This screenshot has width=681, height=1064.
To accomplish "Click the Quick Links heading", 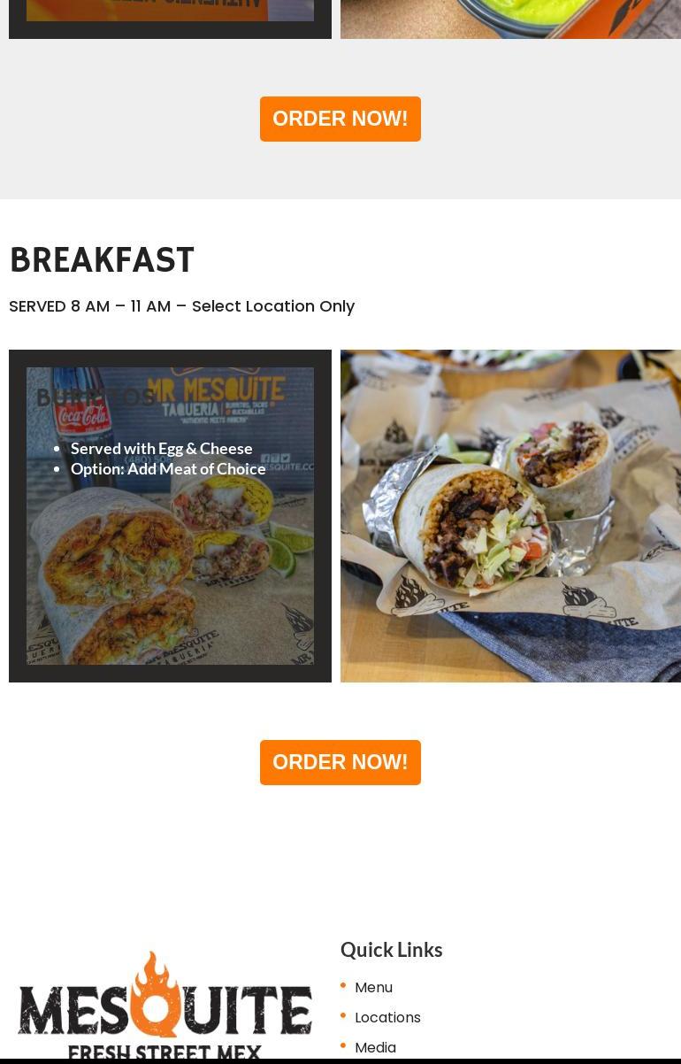I will pos(391,949).
